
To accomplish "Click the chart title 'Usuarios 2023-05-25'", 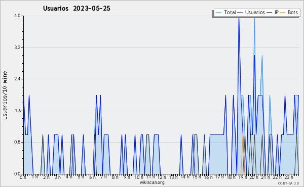I will pyautogui.click(x=77, y=9).
